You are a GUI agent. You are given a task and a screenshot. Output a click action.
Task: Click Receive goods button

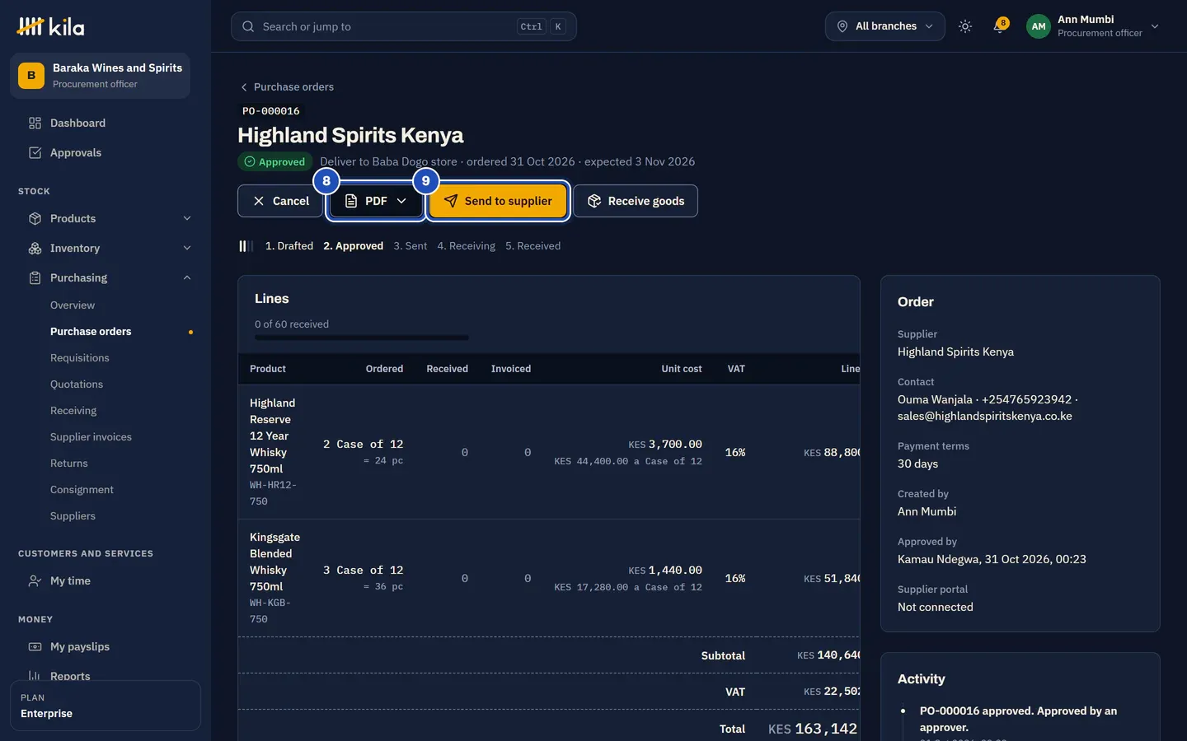pyautogui.click(x=636, y=201)
